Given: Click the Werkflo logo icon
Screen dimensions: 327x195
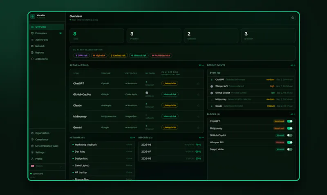Looking at the screenshot, I should coord(33,16).
